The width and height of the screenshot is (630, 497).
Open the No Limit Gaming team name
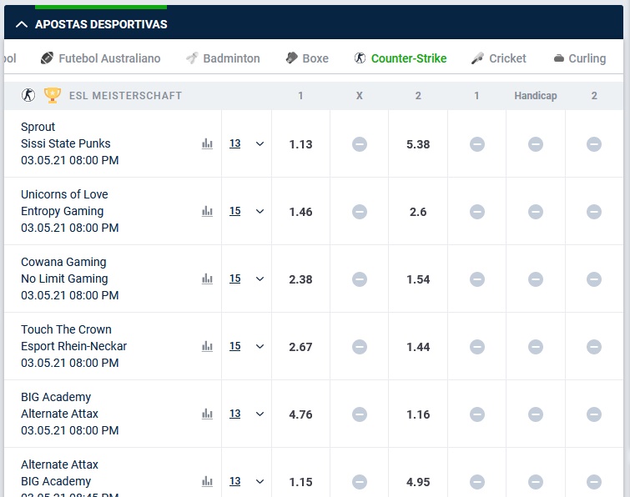(x=64, y=279)
